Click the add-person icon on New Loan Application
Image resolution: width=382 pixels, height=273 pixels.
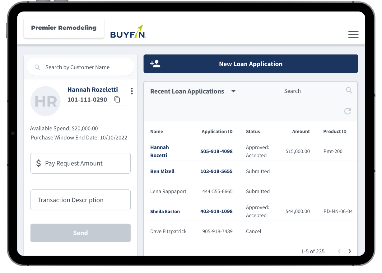(x=155, y=64)
